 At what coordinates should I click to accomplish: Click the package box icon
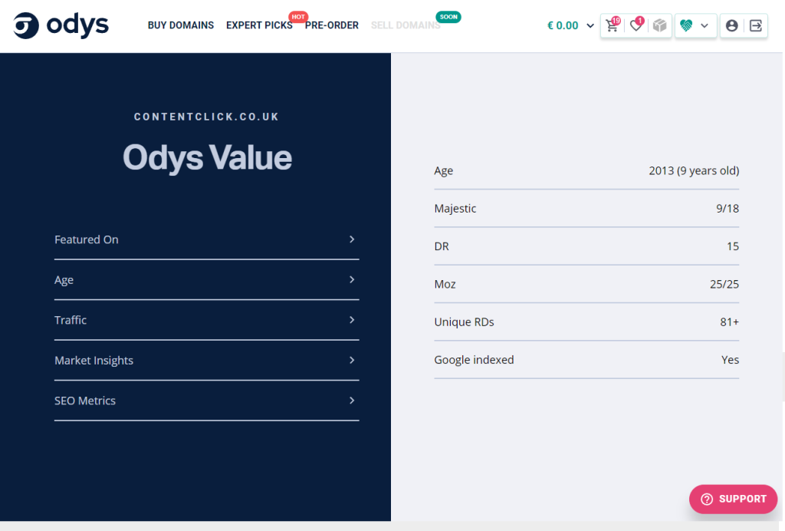[660, 25]
